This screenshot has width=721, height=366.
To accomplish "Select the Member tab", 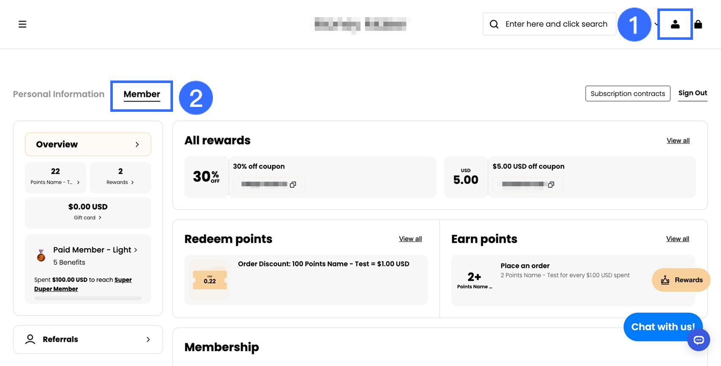I will 142,94.
